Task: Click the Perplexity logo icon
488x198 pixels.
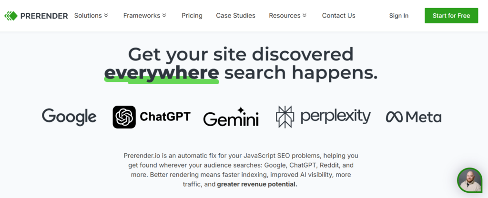Action: 286,117
